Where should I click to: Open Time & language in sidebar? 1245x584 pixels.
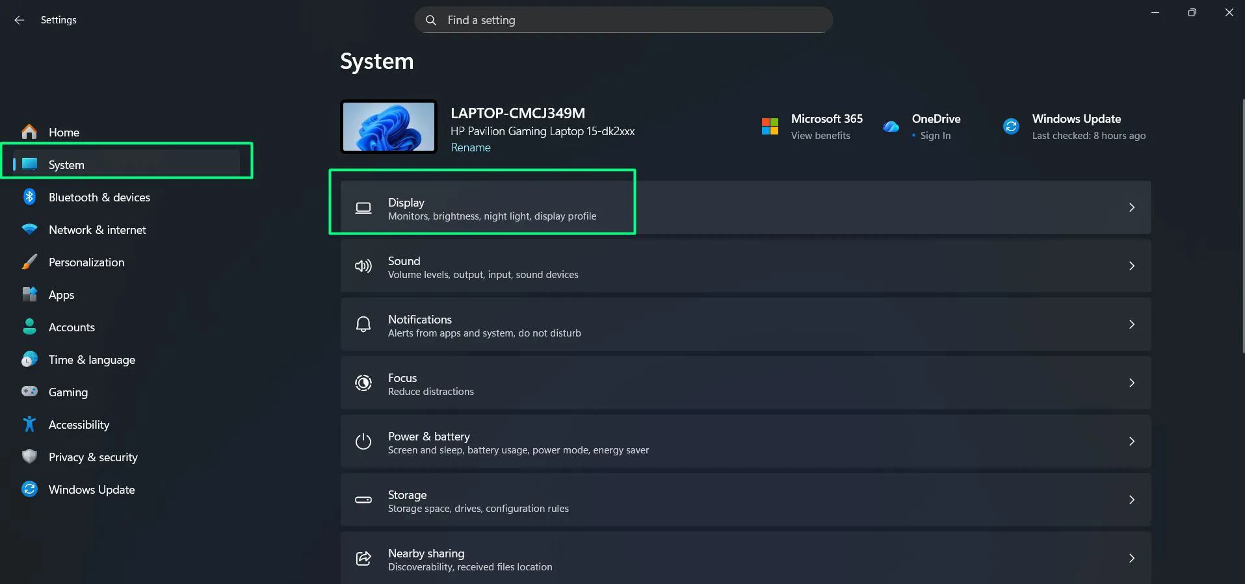point(127,359)
